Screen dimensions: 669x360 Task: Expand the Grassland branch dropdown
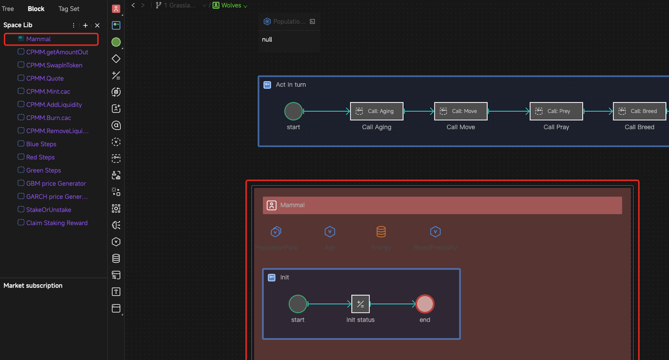pyautogui.click(x=204, y=6)
